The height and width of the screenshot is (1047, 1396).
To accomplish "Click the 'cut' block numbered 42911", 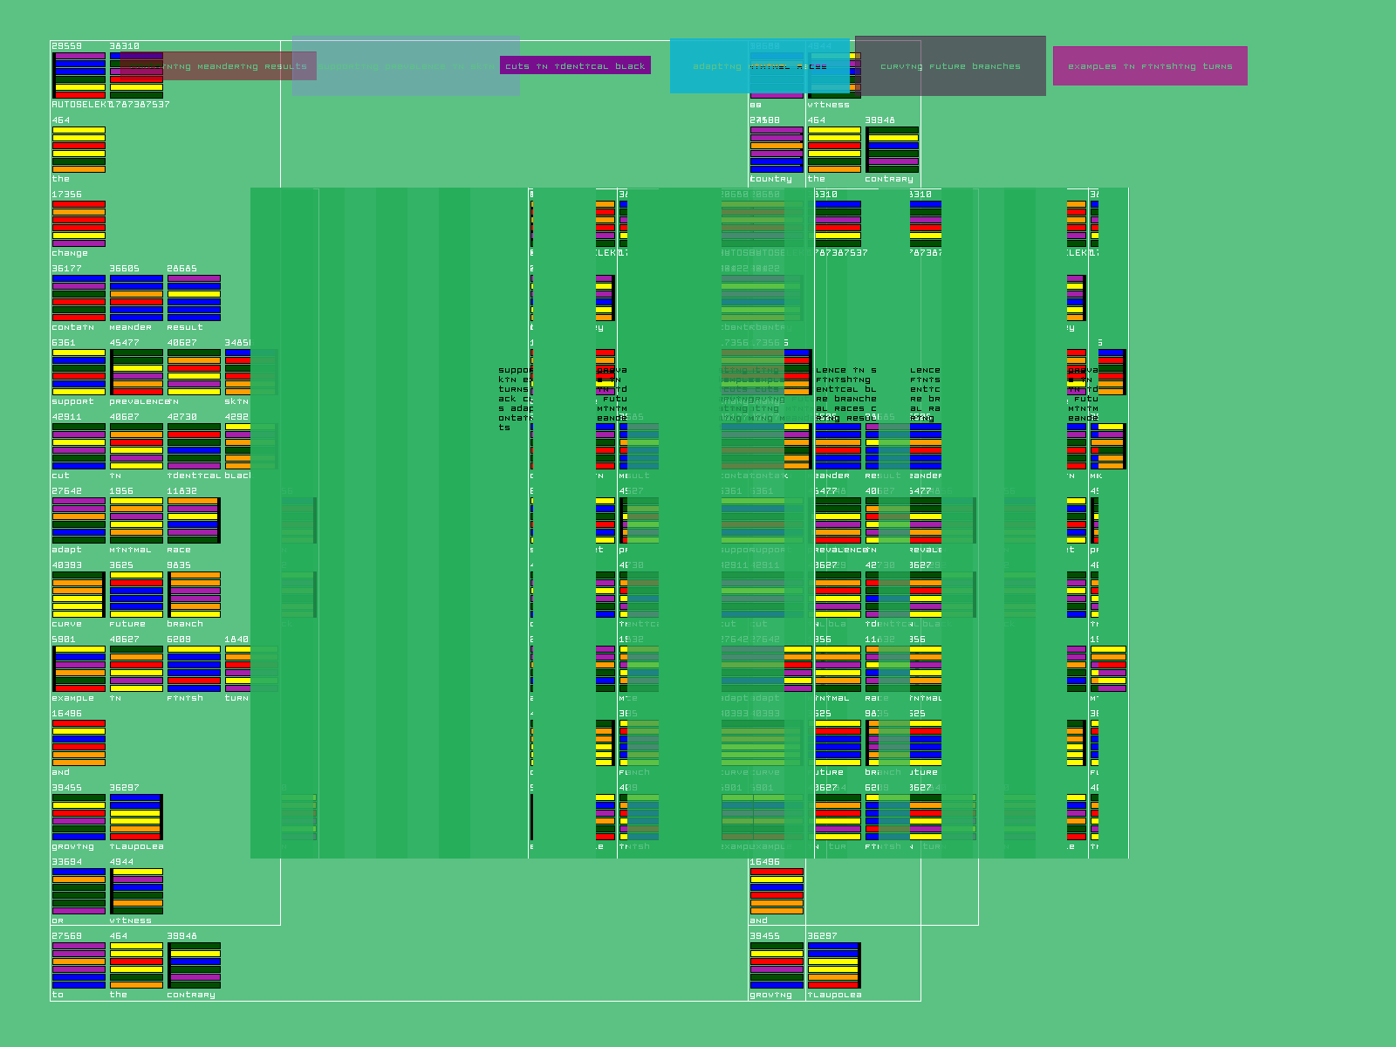I will 79,446.
